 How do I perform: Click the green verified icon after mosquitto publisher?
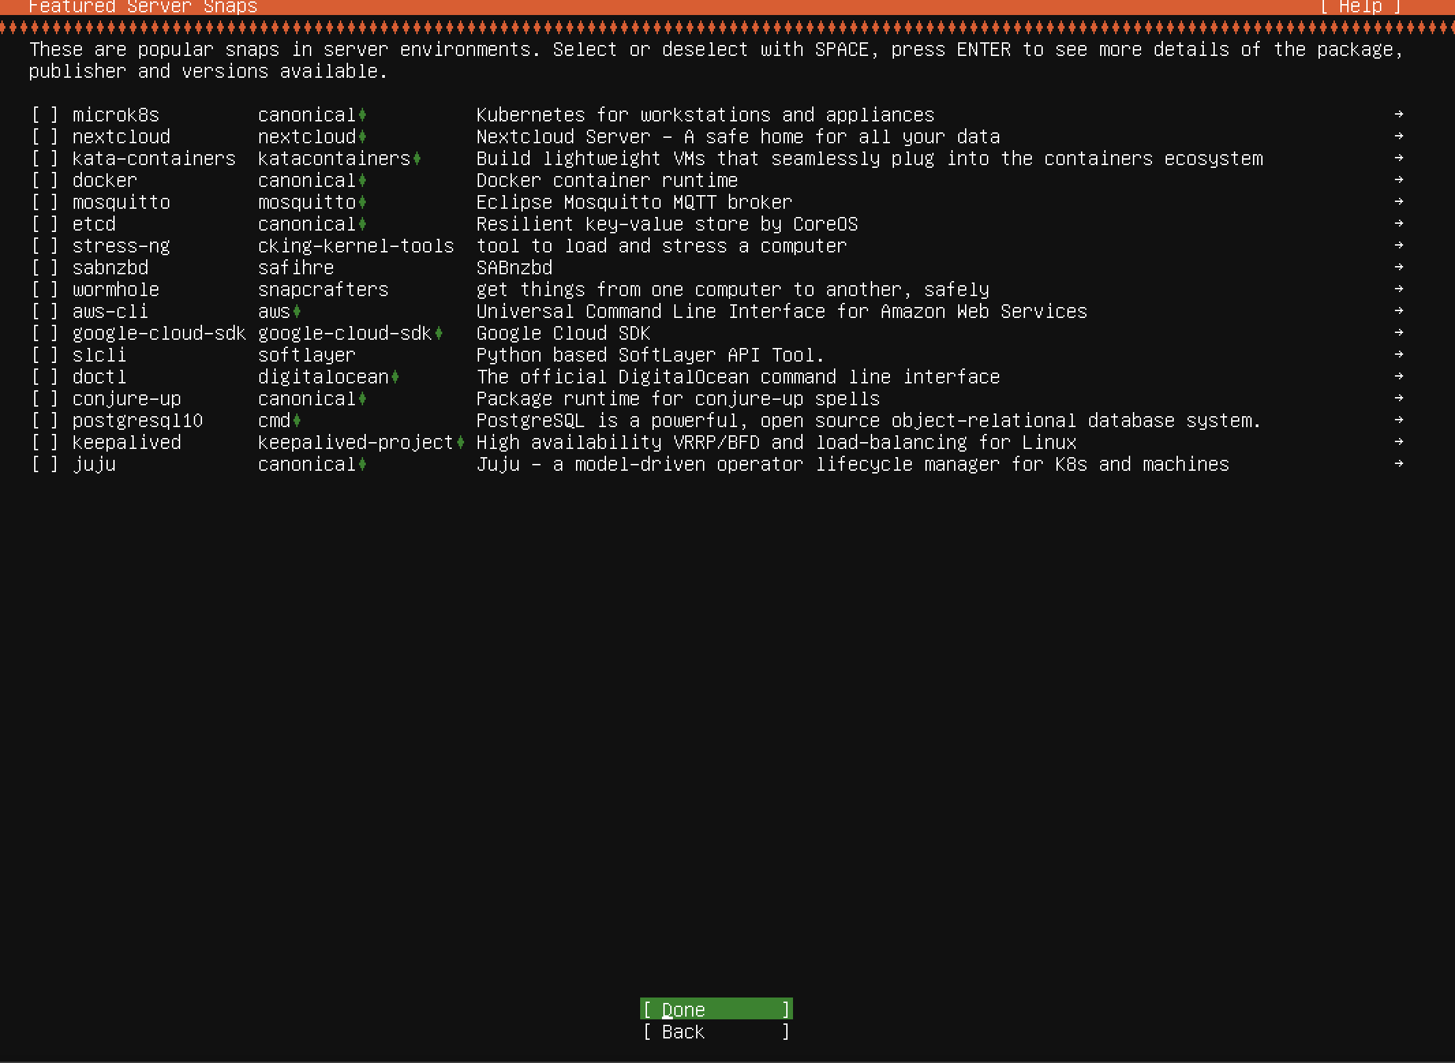(362, 203)
